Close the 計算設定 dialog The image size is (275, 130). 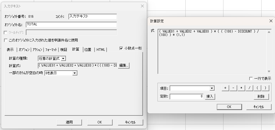coord(271,21)
